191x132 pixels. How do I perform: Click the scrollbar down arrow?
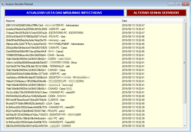pyautogui.click(x=185, y=126)
